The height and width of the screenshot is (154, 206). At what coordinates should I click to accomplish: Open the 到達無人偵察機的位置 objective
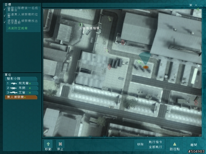pos(23,16)
